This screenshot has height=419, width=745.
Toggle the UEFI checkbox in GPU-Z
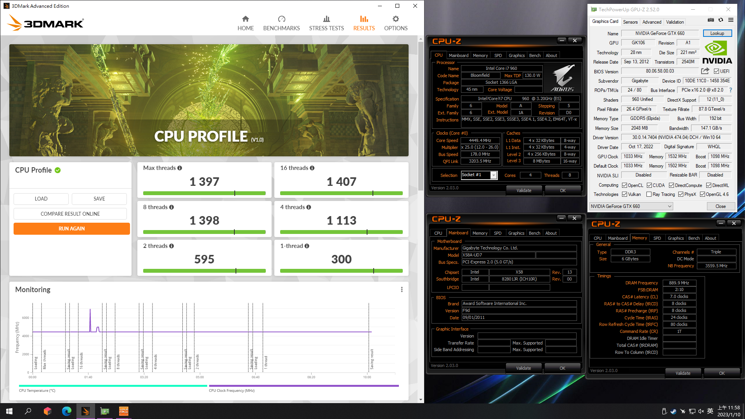716,71
